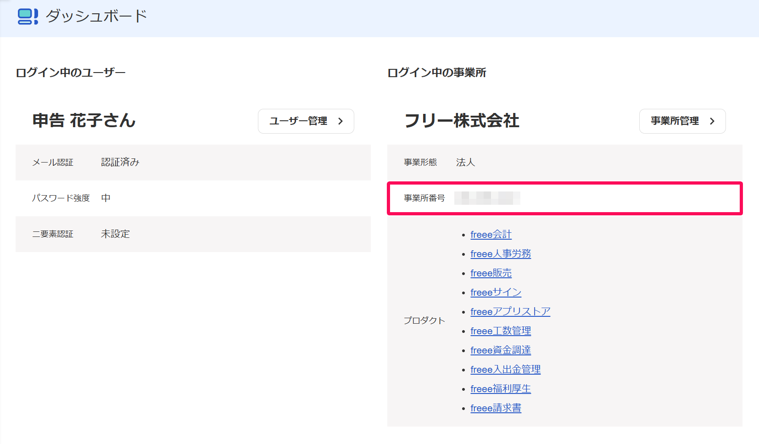Open the freee販売 product link
The image size is (759, 444).
491,273
